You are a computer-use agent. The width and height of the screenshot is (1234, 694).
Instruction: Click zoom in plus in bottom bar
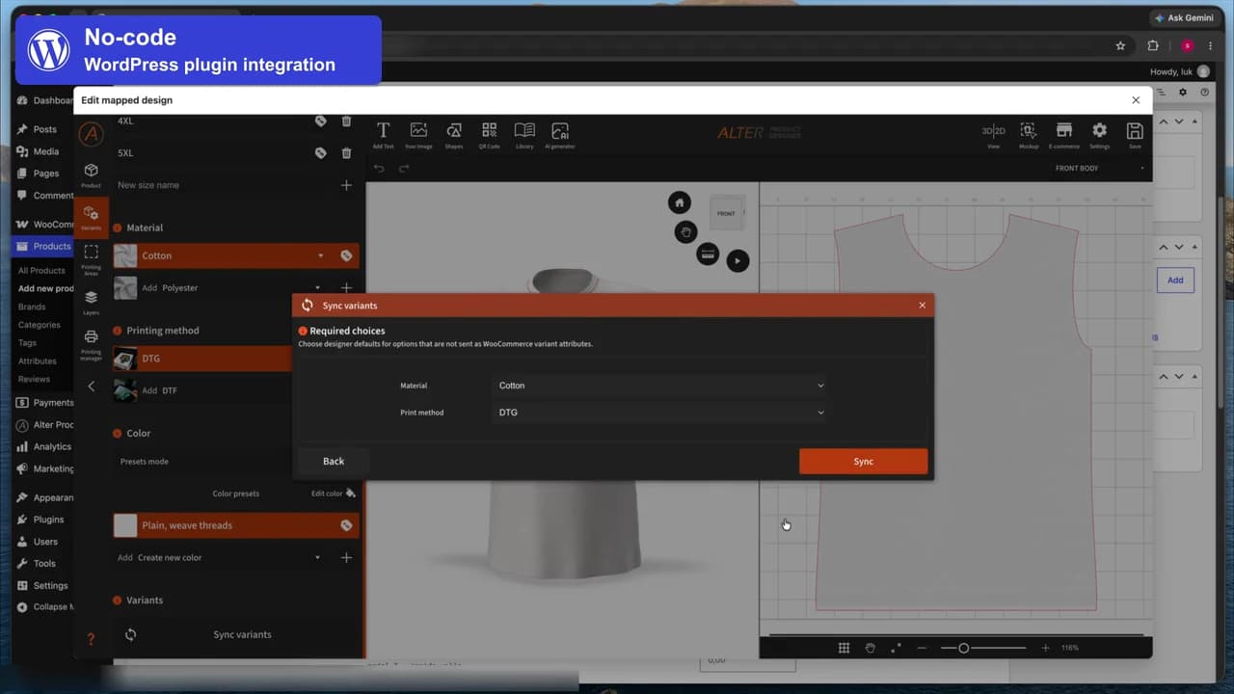pyautogui.click(x=1045, y=648)
